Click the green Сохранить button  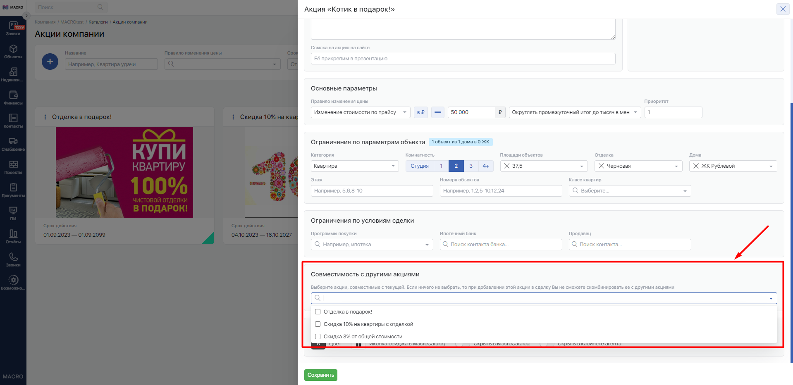pos(320,375)
